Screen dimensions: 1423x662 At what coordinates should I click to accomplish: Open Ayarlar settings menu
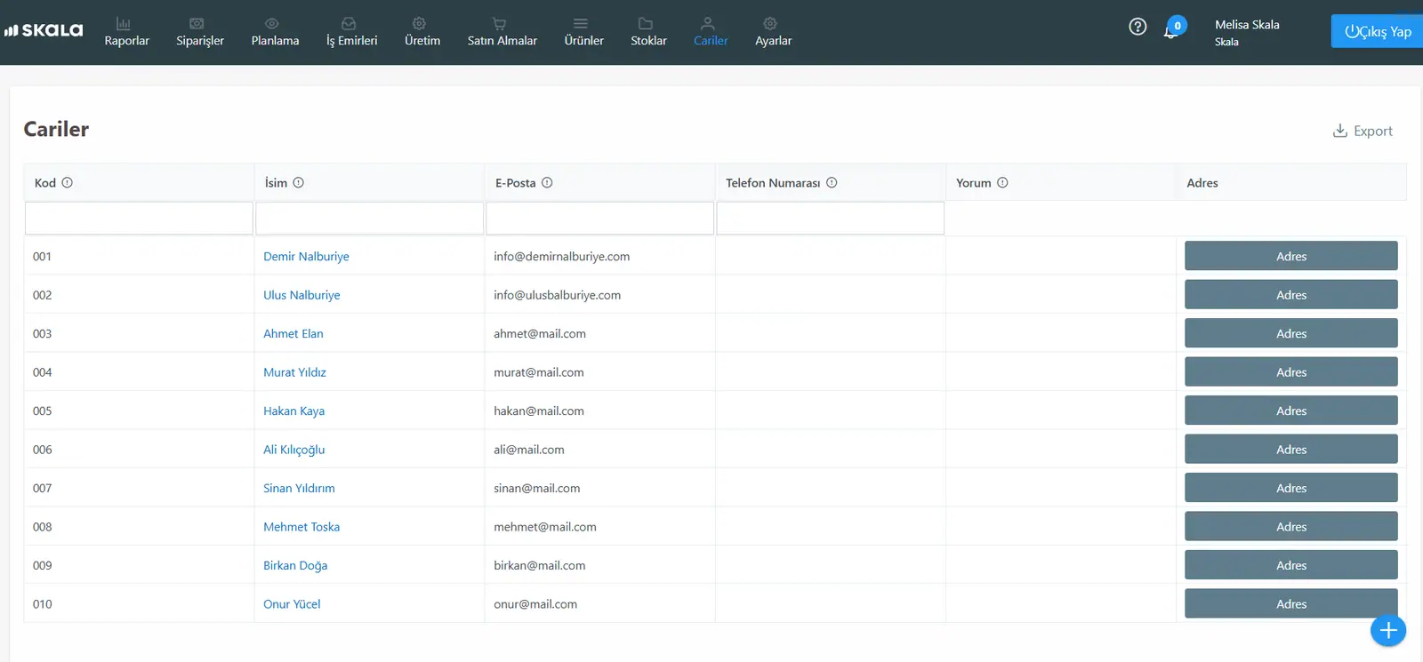773,32
